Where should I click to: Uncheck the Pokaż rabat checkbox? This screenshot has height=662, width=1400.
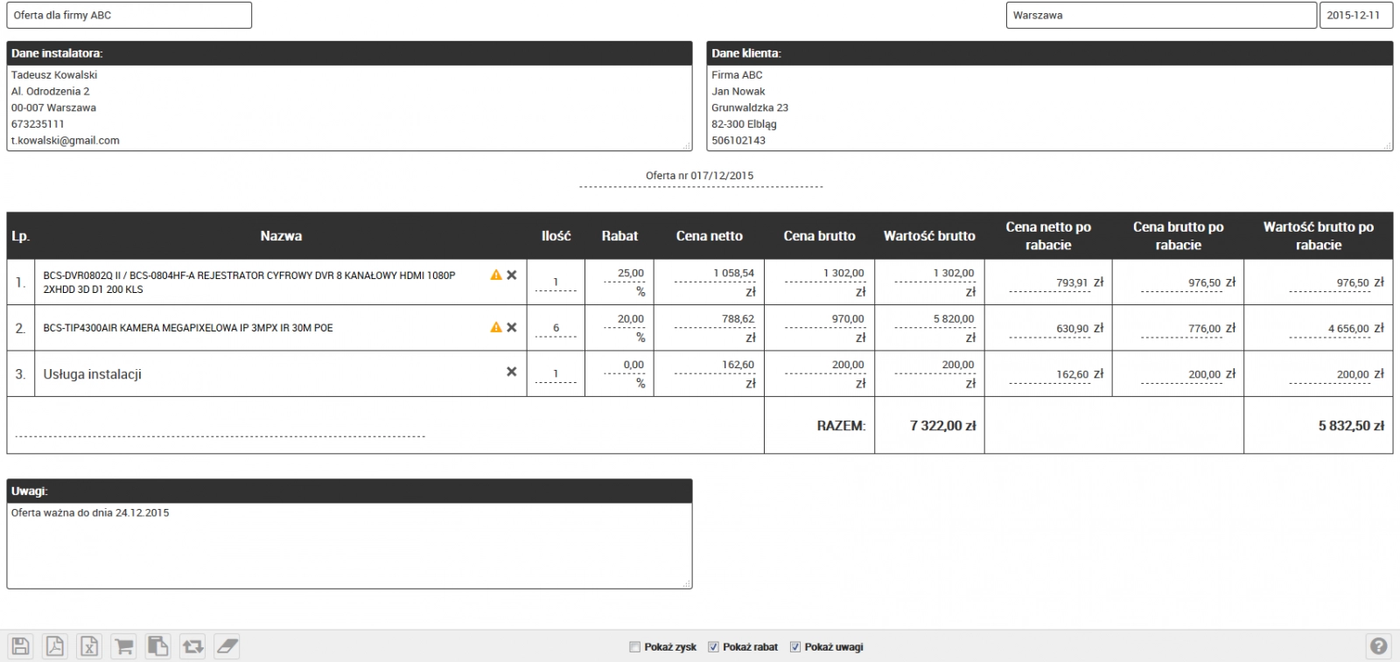pos(713,647)
